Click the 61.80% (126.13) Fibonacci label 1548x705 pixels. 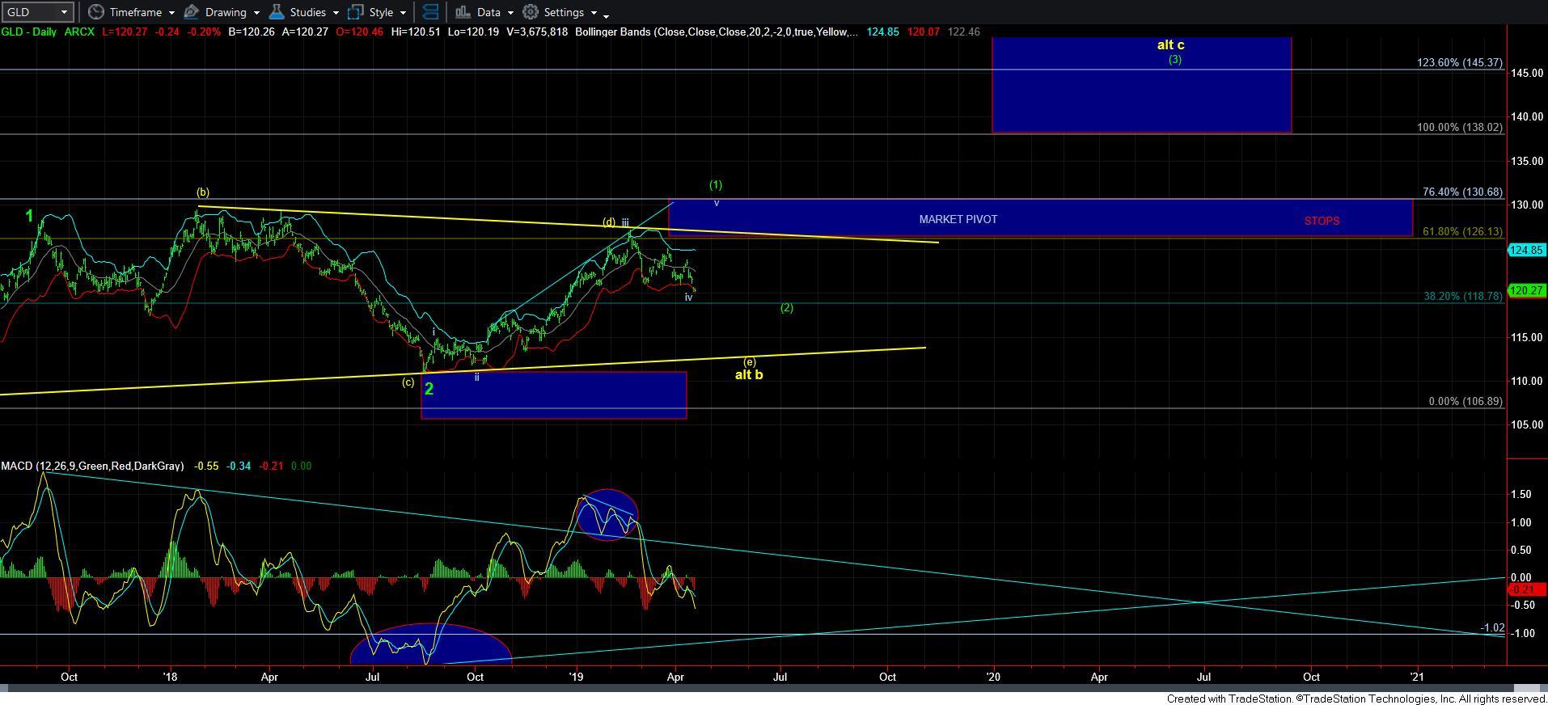click(x=1462, y=231)
